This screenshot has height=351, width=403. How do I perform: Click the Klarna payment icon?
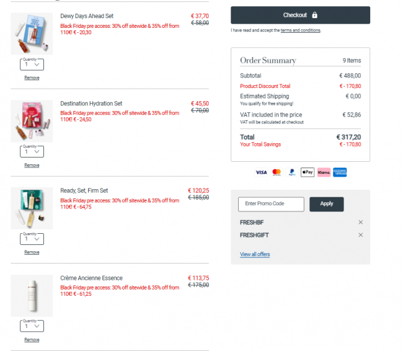(x=324, y=172)
